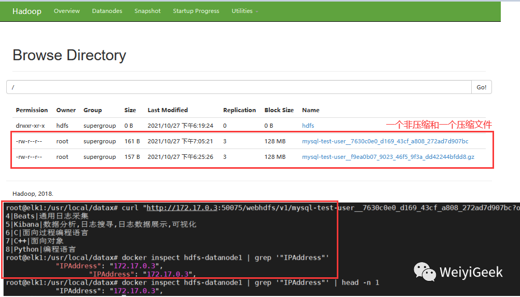The height and width of the screenshot is (297, 520).
Task: Select the Group column header
Action: pyautogui.click(x=92, y=110)
